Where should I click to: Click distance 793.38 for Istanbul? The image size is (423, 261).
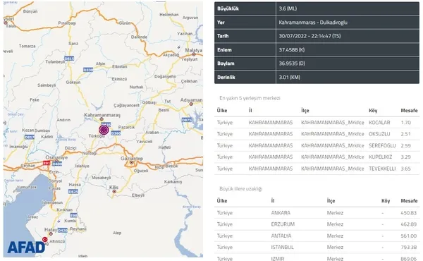[x=409, y=247]
